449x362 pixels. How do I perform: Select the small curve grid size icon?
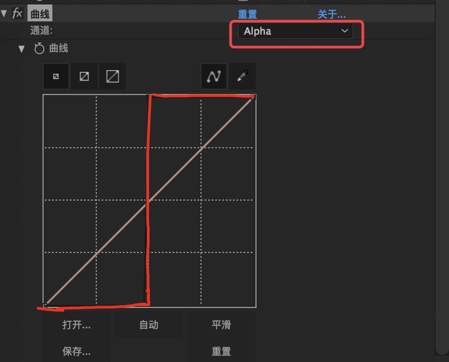[56, 76]
